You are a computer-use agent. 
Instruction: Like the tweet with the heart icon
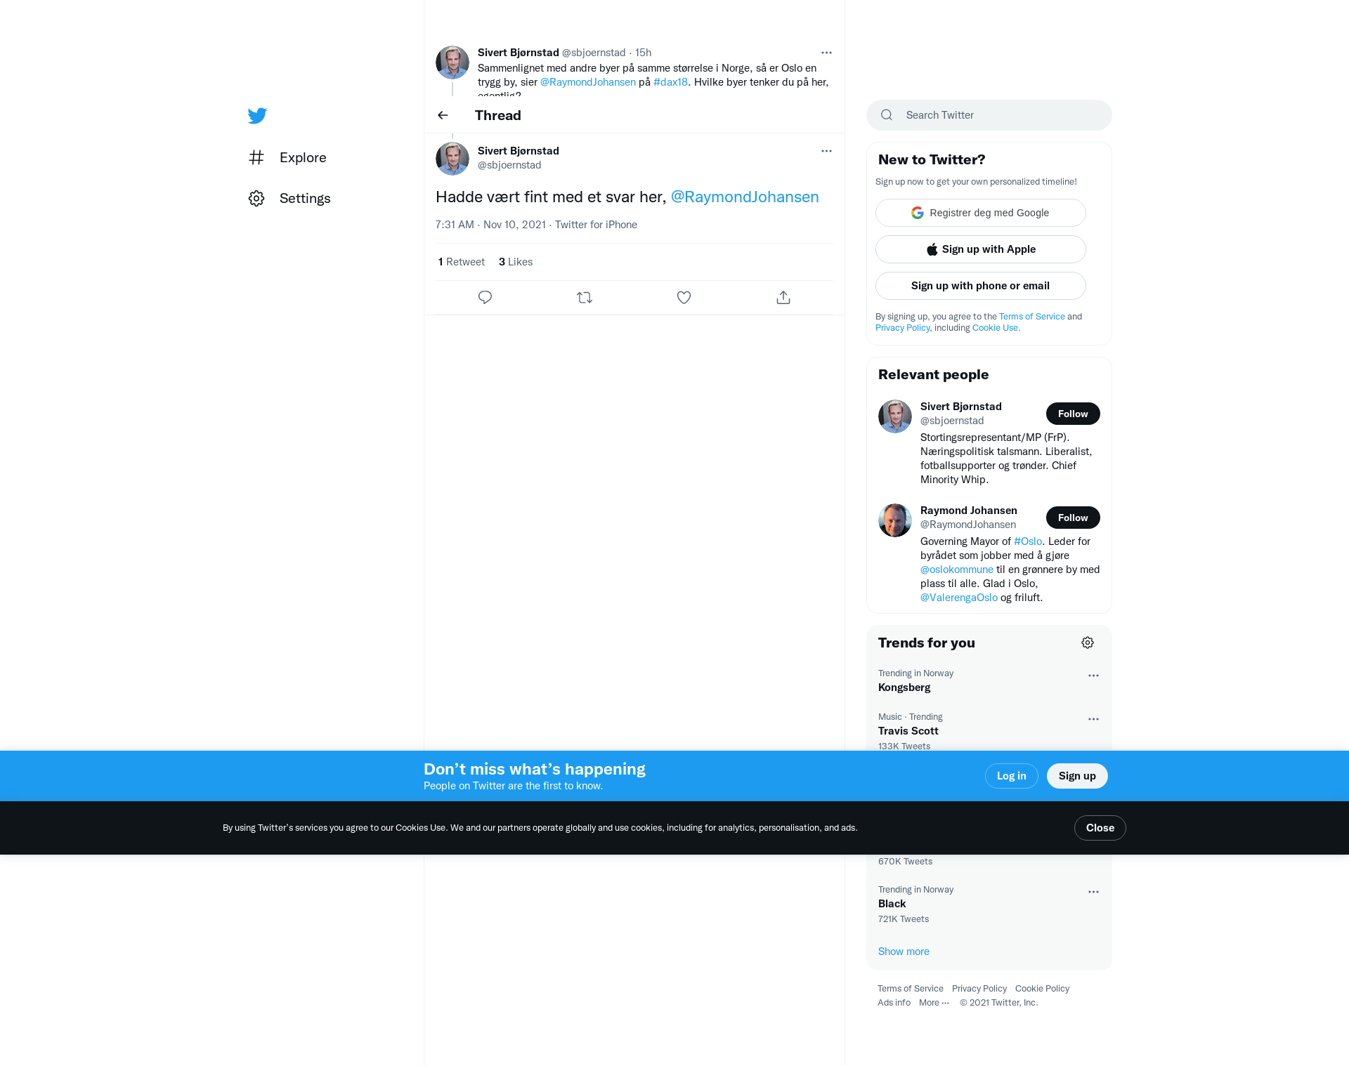[684, 298]
